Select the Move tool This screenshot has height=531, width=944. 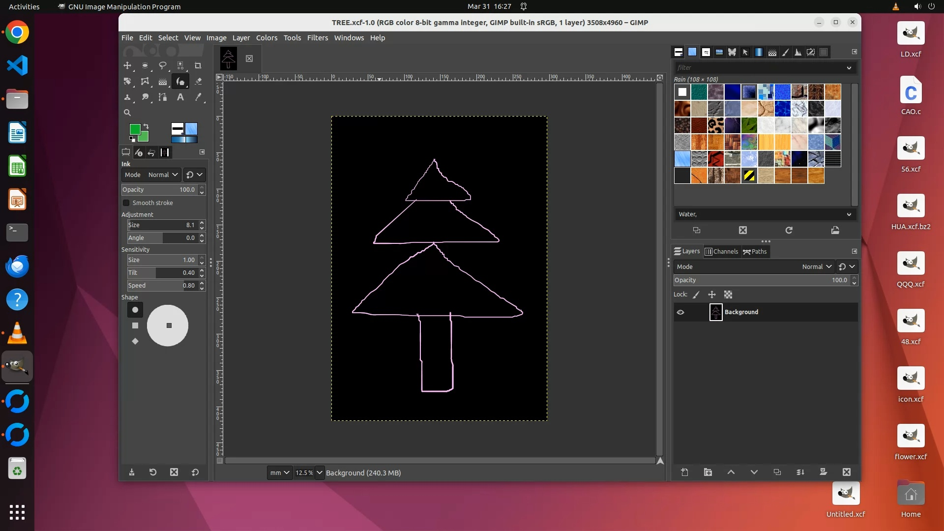coord(127,65)
